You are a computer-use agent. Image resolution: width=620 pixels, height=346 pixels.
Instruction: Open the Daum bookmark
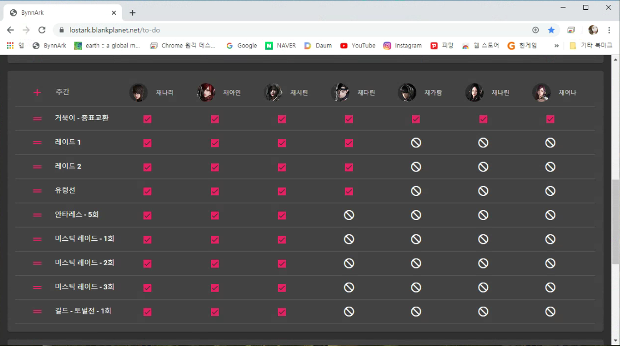tap(318, 45)
